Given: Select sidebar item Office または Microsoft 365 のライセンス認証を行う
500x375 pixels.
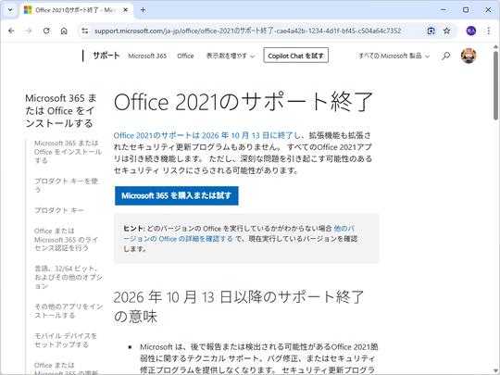Looking at the screenshot, I should (x=66, y=240).
